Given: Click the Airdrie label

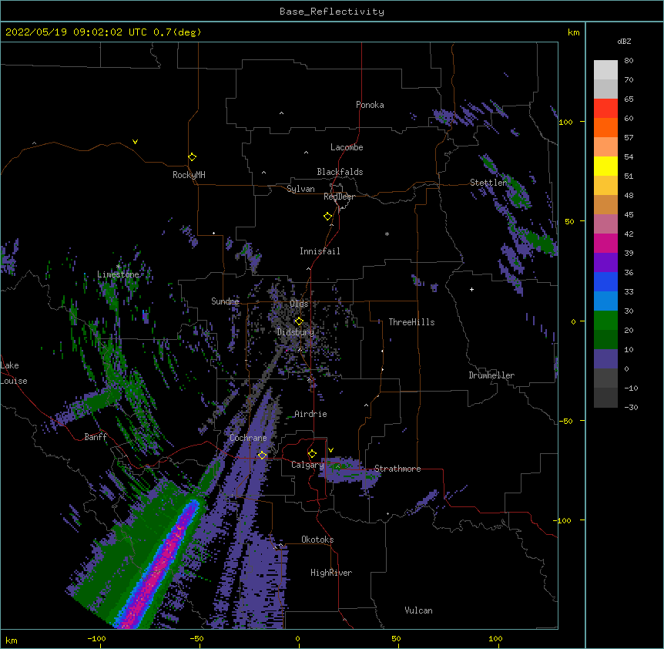Looking at the screenshot, I should (x=311, y=414).
